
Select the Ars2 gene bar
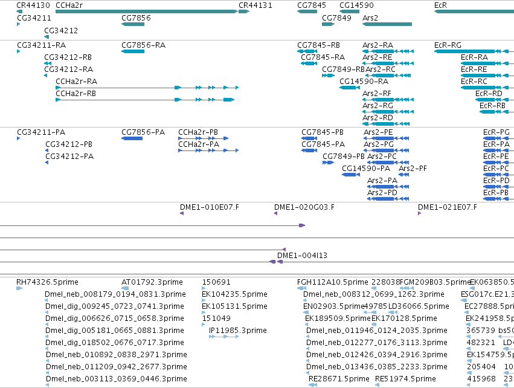coord(387,24)
